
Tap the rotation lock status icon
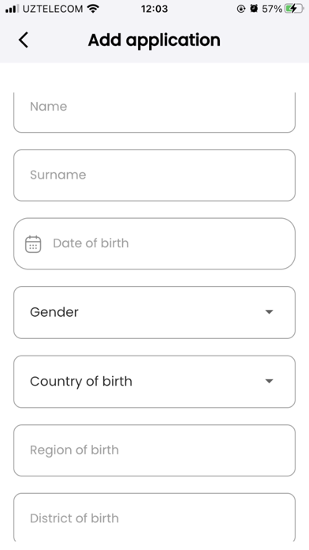click(x=240, y=9)
